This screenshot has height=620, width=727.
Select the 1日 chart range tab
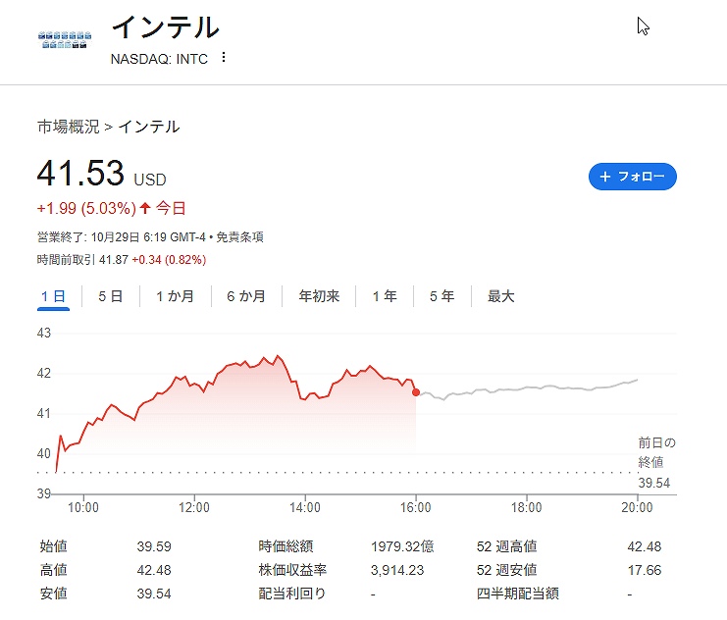click(x=53, y=296)
